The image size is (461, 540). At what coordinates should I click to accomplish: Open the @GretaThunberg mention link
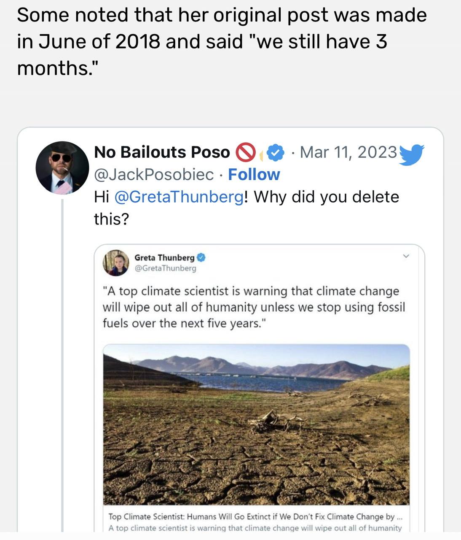[179, 197]
